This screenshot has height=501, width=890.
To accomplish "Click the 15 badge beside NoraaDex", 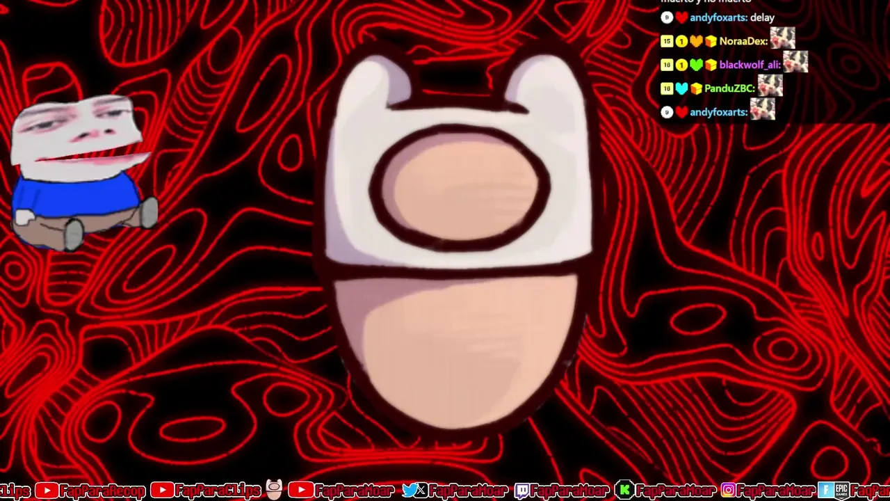I will [667, 42].
